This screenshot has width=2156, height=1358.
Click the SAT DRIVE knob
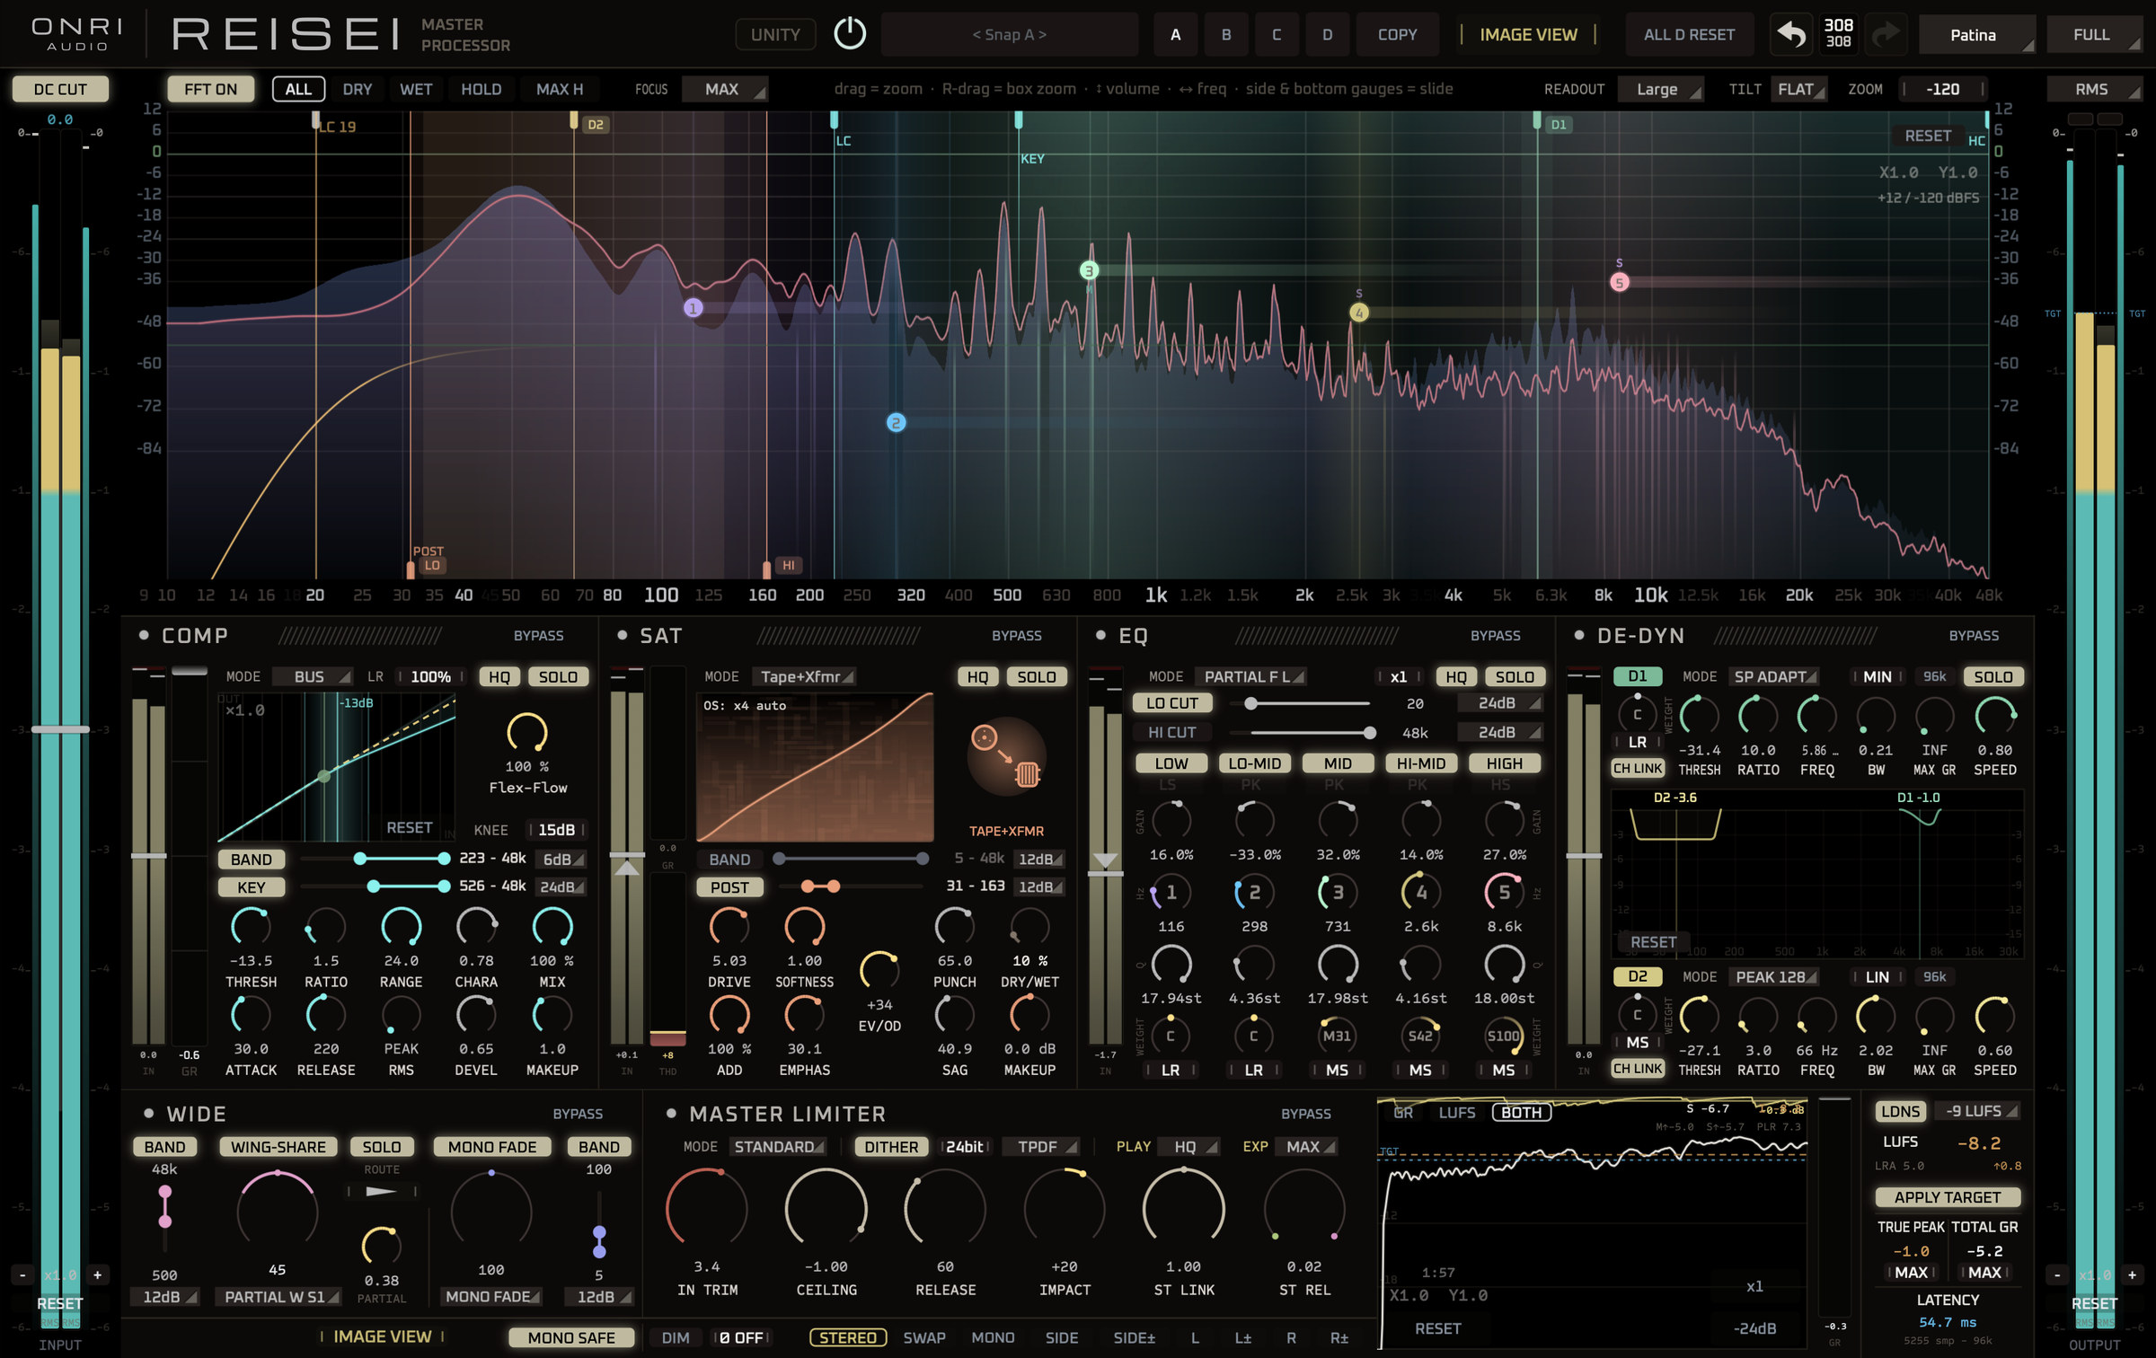tap(729, 927)
